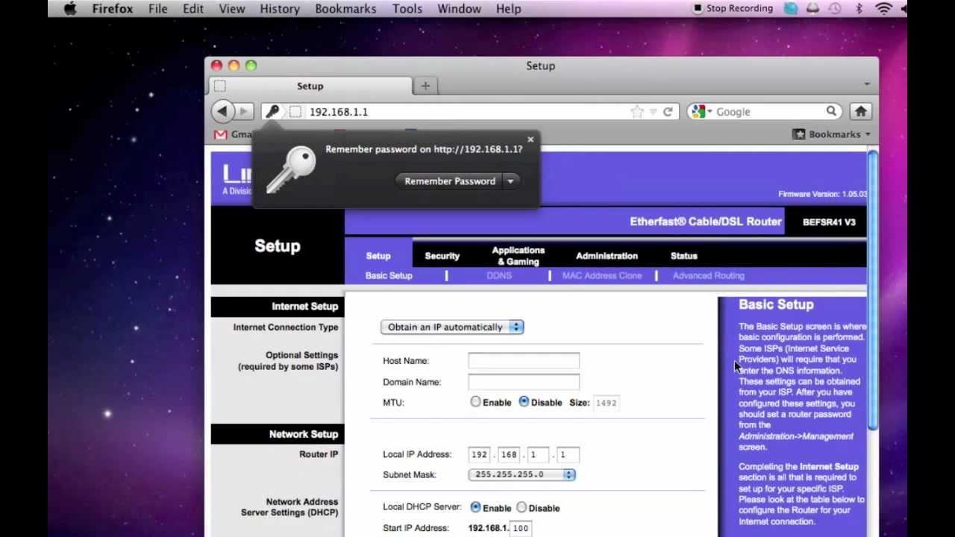This screenshot has height=537, width=955.
Task: Open the Tools menu
Action: tap(407, 9)
